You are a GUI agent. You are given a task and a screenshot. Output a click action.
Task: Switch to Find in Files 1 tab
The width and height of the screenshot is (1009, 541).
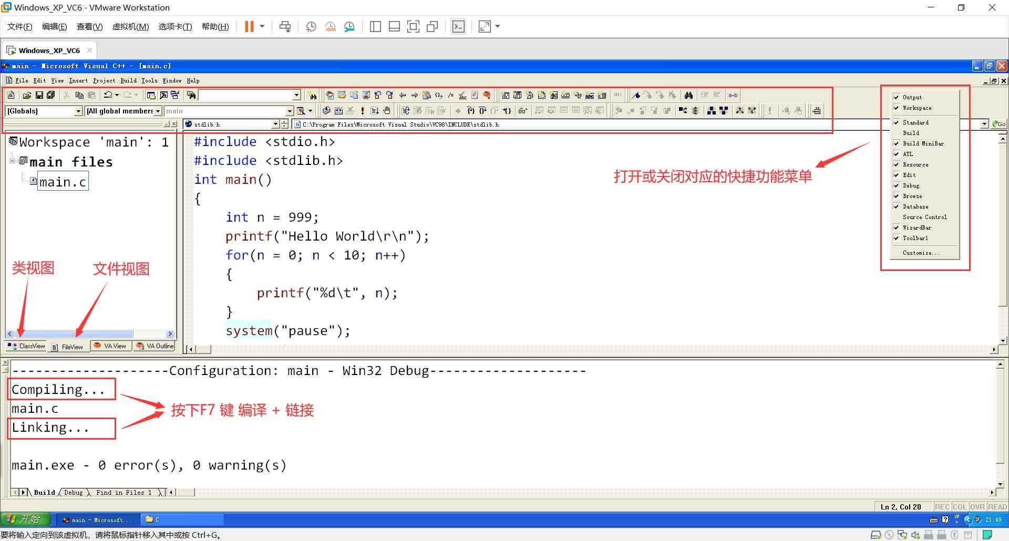(x=123, y=492)
